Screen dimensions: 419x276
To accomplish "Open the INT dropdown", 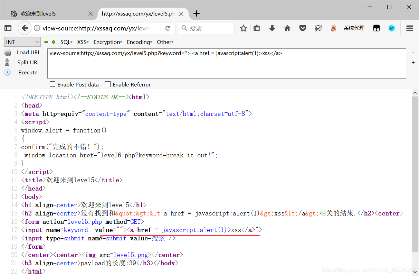I will [23, 42].
